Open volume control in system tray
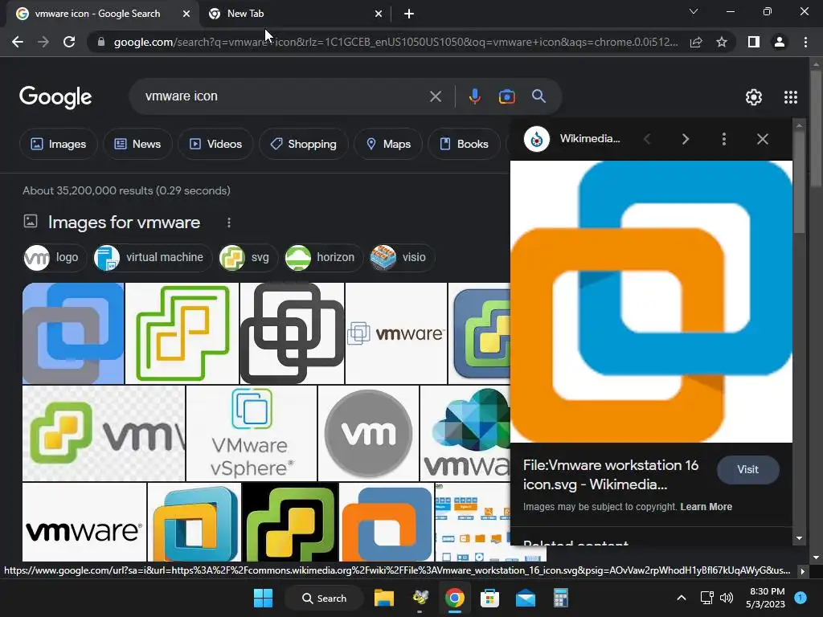This screenshot has width=823, height=617. coord(727,598)
